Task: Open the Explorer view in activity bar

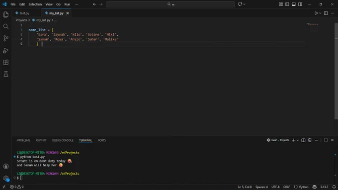Action: 6,14
